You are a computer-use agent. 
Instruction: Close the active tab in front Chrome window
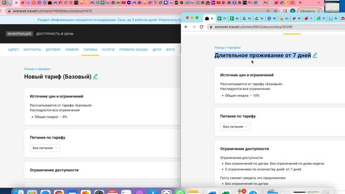(212, 19)
